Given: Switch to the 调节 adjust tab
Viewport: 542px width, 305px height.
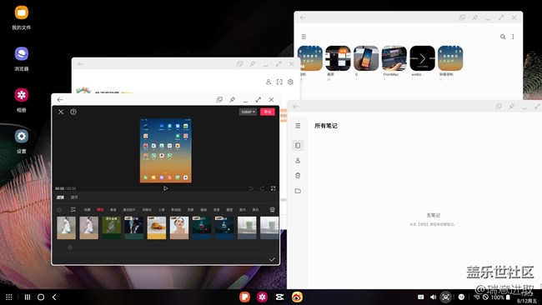Looking at the screenshot, I should [x=74, y=197].
